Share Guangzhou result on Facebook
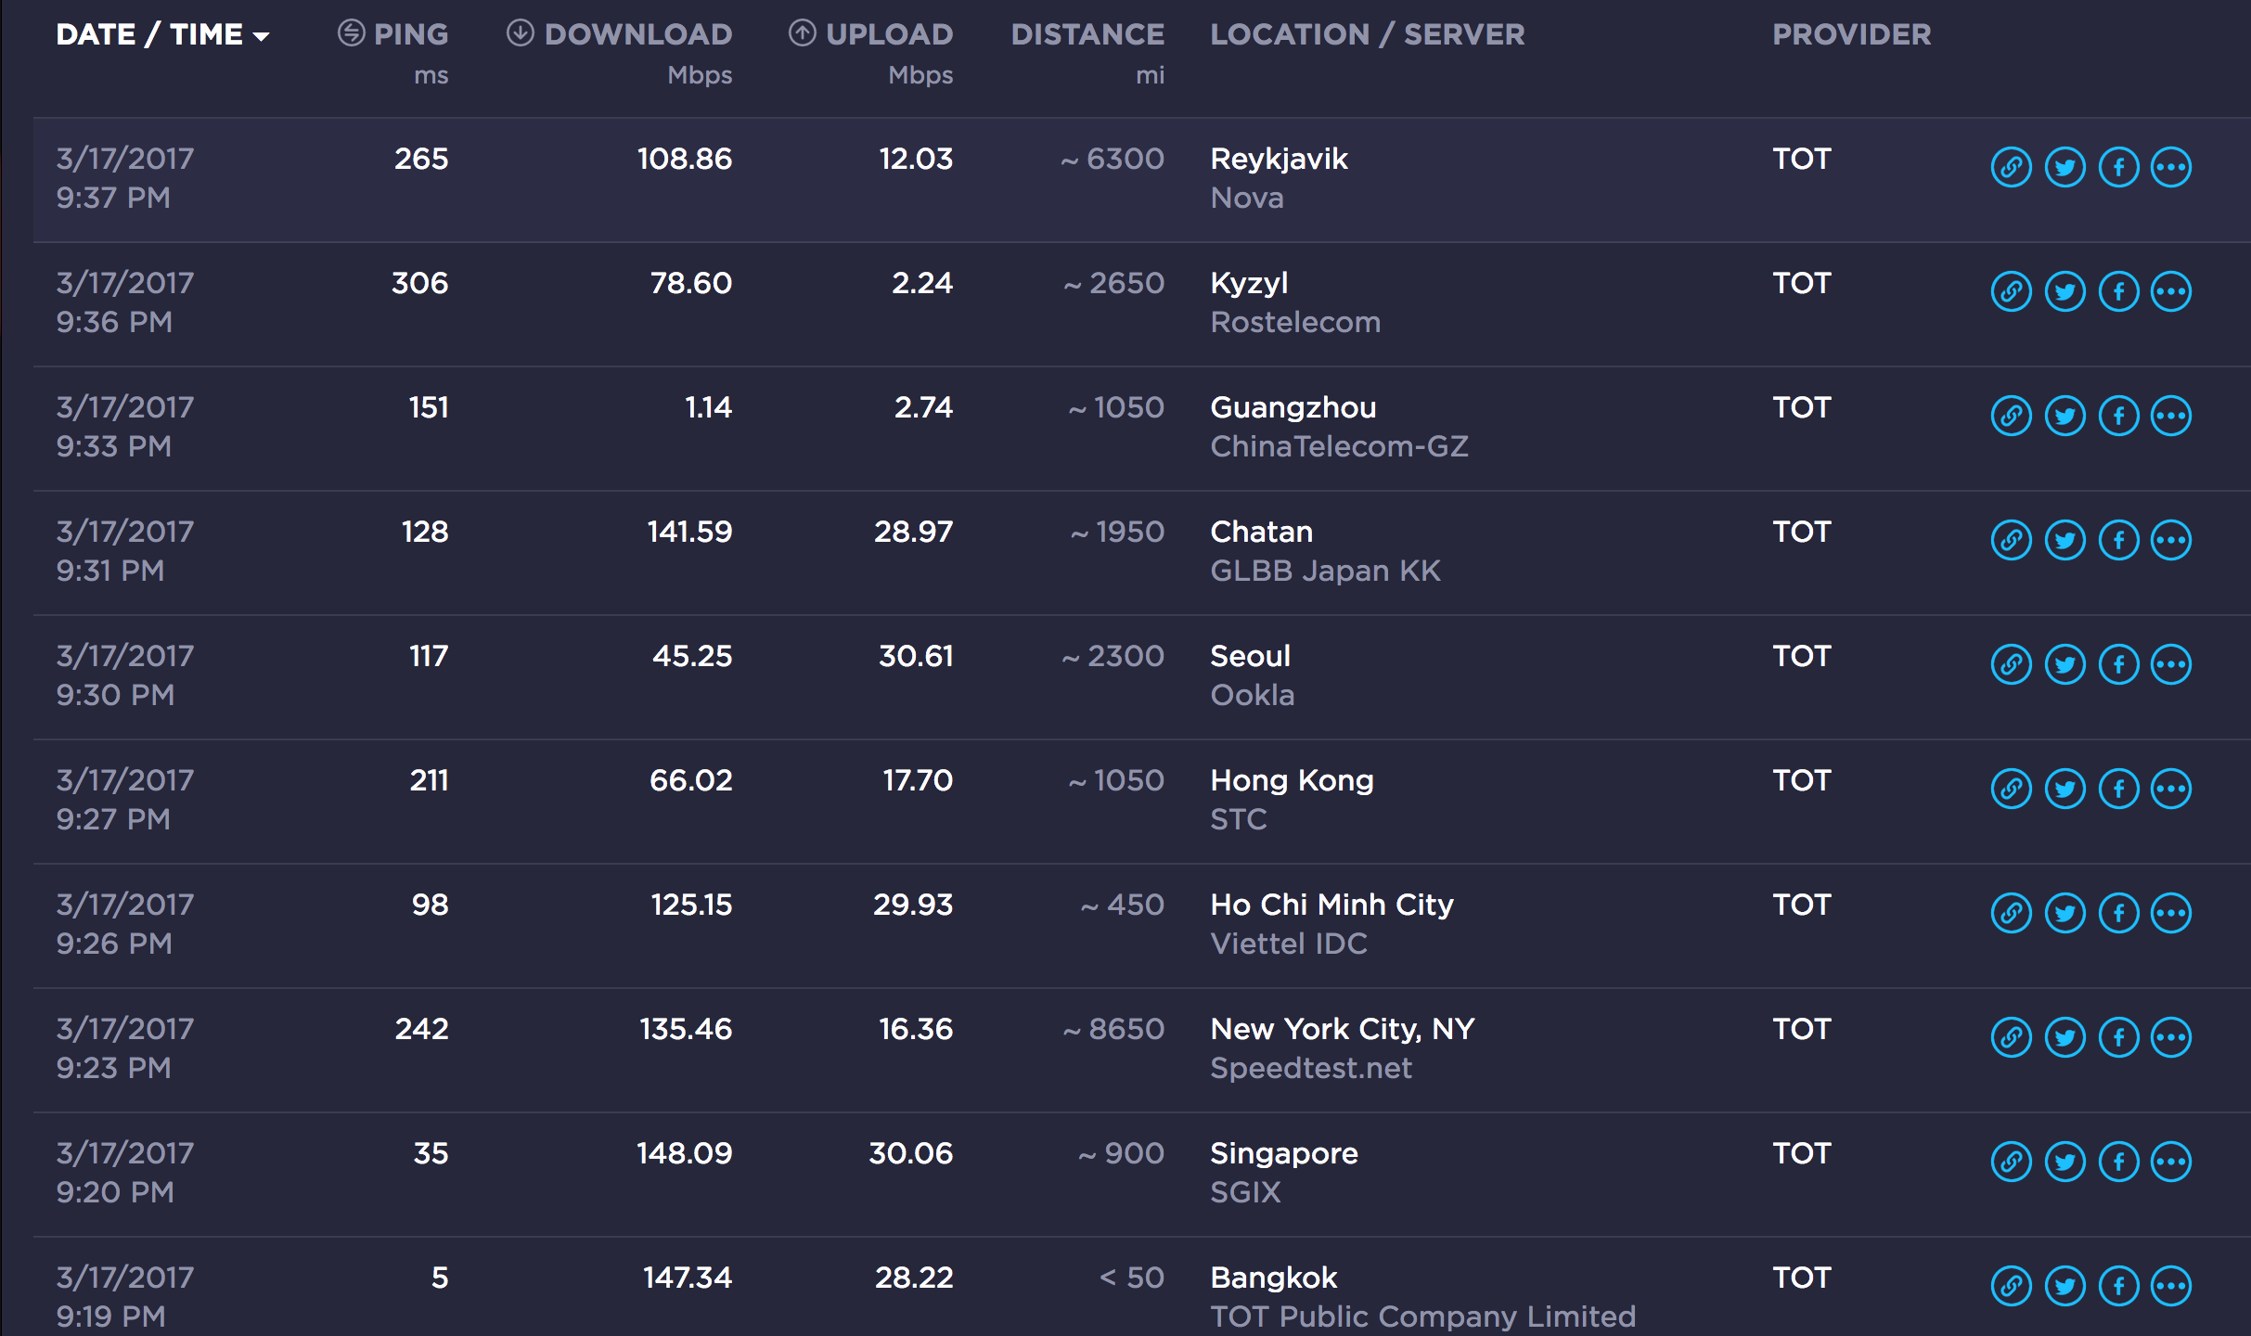This screenshot has width=2251, height=1336. [x=2118, y=417]
